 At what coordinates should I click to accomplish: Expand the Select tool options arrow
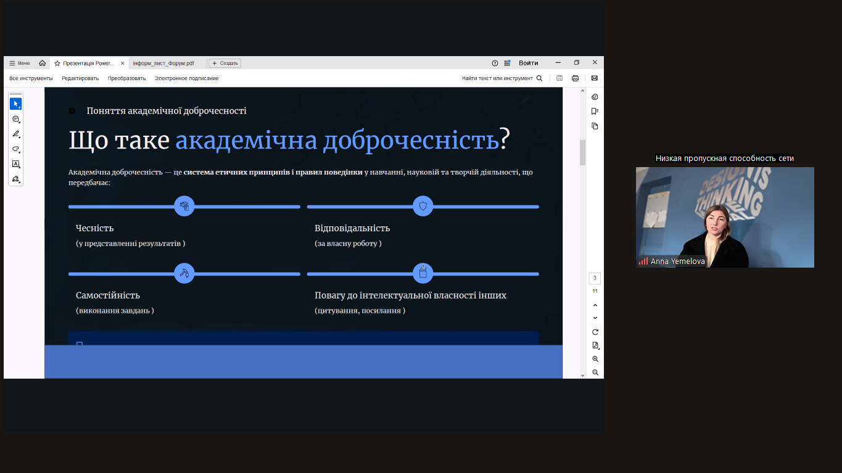point(19,107)
